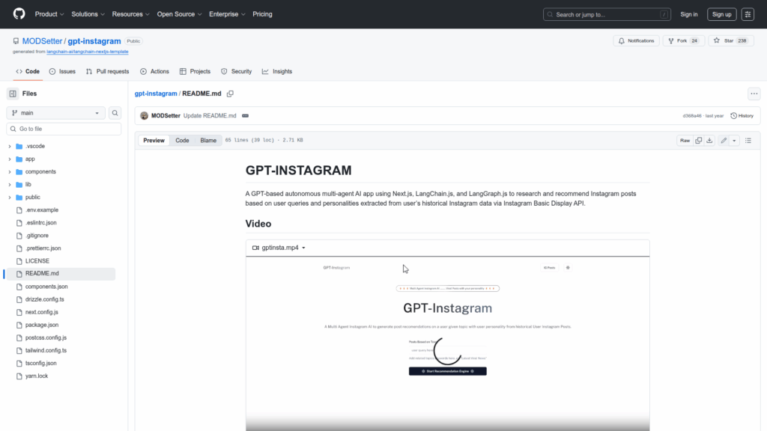Expand the lib folder
Screen dimensions: 767x431
(x=9, y=185)
